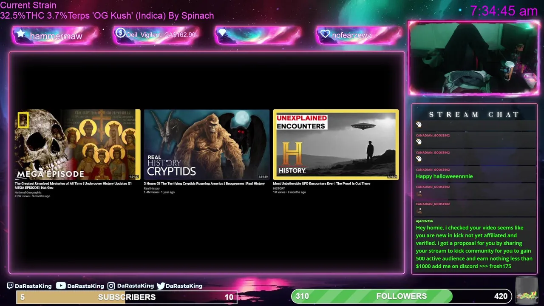544x306 pixels.
Task: Click the AJACENTS6 username in chat
Action: click(x=424, y=221)
